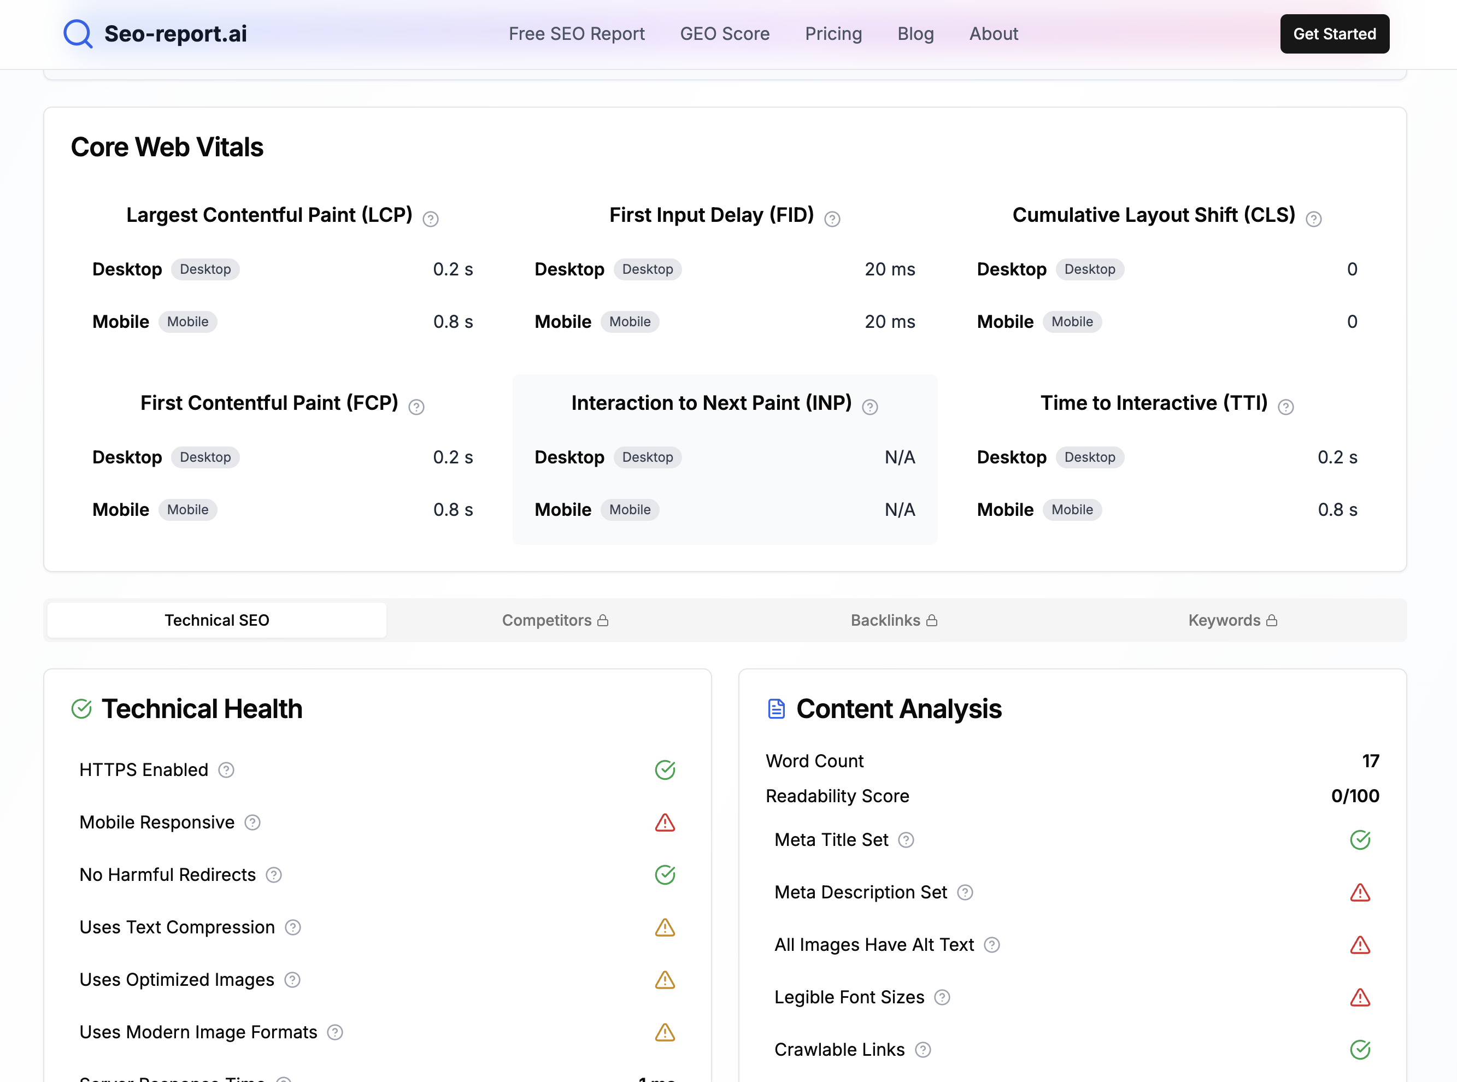Open the Interaction to Next Paint help icon
This screenshot has height=1082, width=1457.
click(869, 407)
